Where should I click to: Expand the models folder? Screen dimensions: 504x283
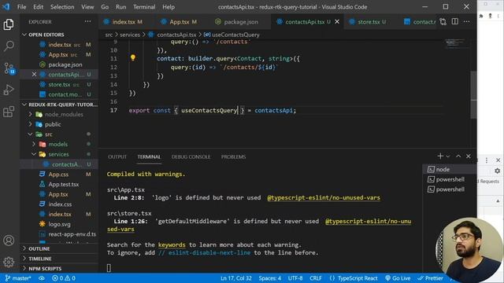tap(59, 144)
